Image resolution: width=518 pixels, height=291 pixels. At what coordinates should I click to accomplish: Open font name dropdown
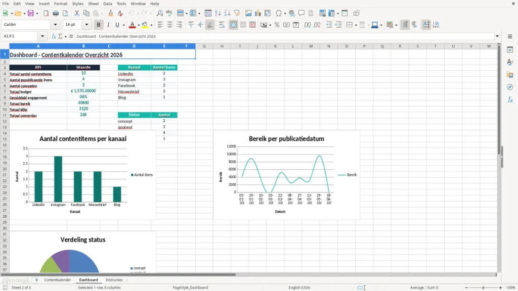pos(55,24)
